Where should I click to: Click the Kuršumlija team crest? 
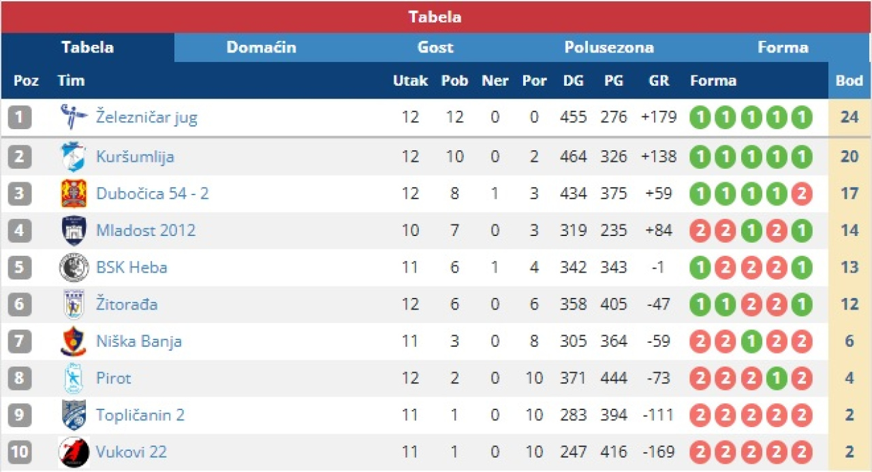coord(74,156)
